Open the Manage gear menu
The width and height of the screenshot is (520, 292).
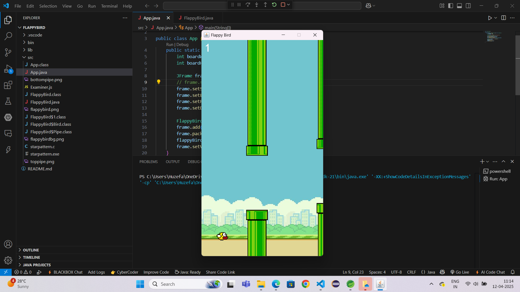[x=8, y=260]
